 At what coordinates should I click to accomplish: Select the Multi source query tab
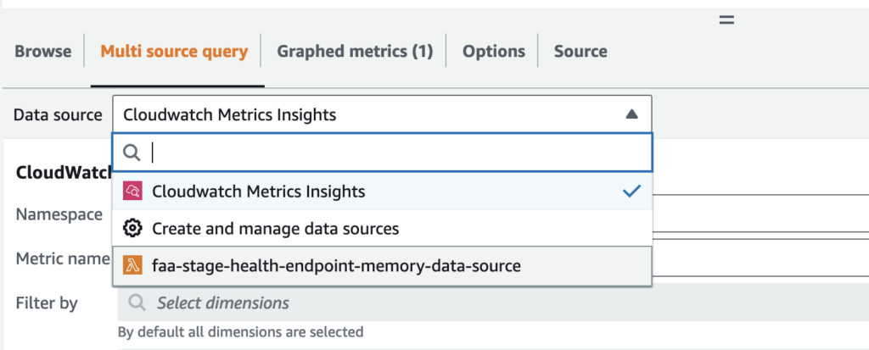[174, 52]
